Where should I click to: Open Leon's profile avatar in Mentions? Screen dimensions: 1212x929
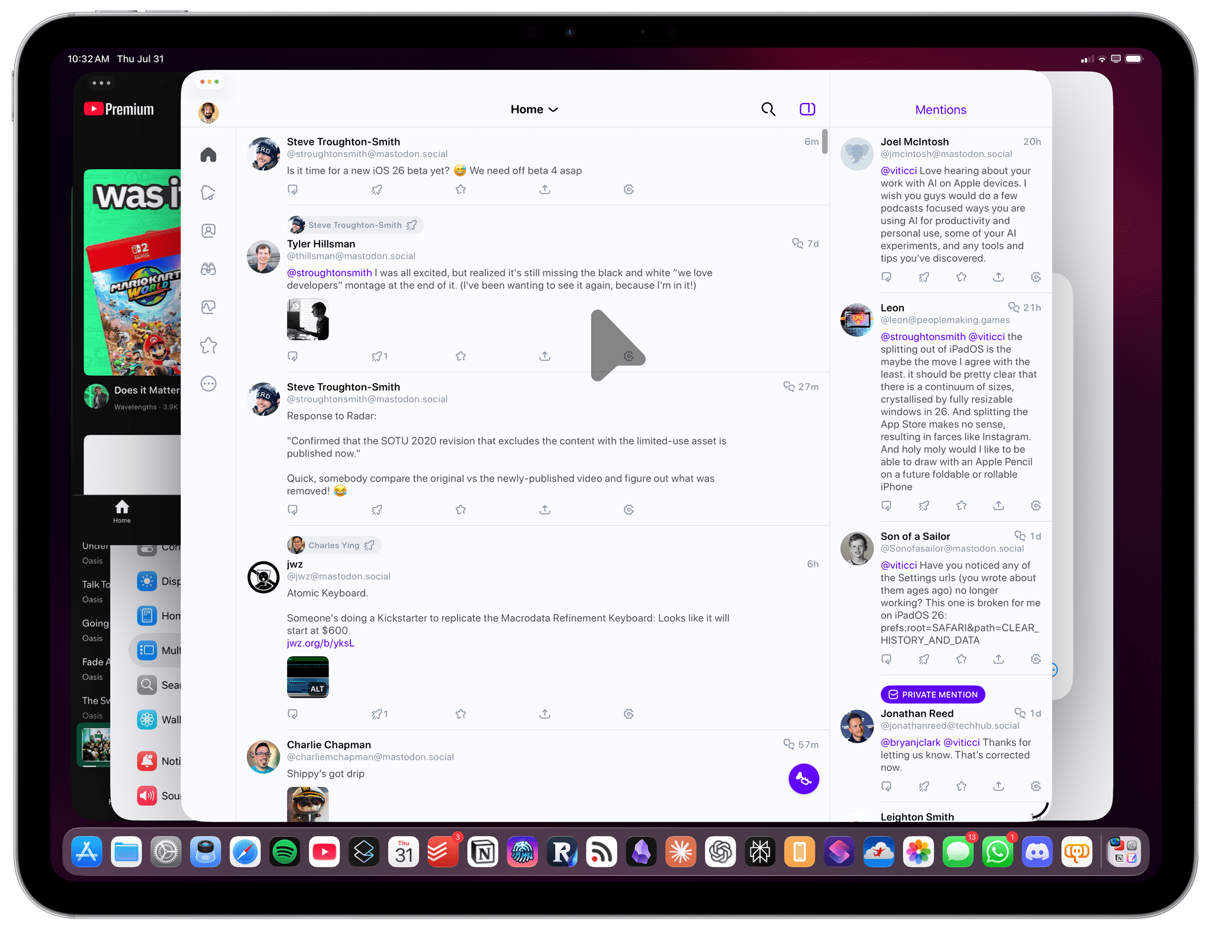[857, 320]
